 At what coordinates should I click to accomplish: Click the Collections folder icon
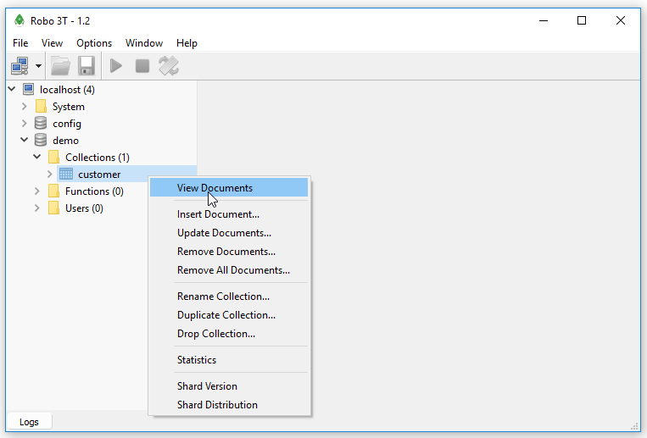53,157
